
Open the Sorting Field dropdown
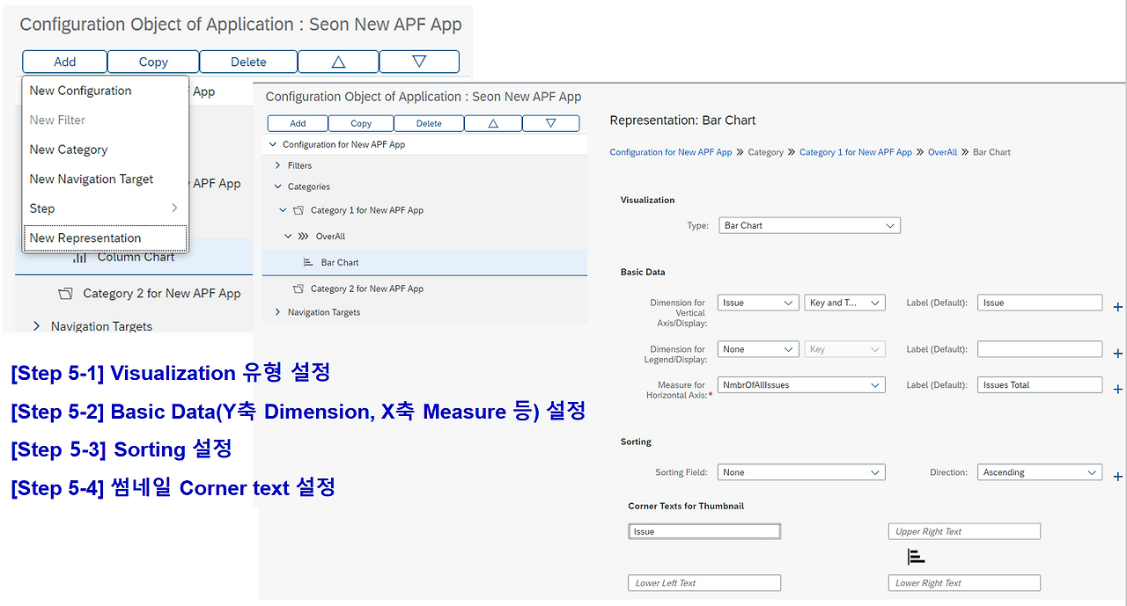[x=801, y=472]
